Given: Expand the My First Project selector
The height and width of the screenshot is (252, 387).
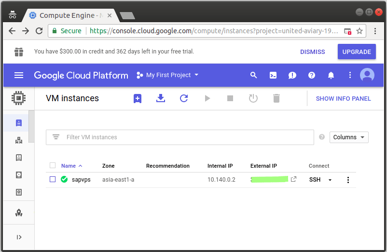Looking at the screenshot, I should pyautogui.click(x=167, y=75).
